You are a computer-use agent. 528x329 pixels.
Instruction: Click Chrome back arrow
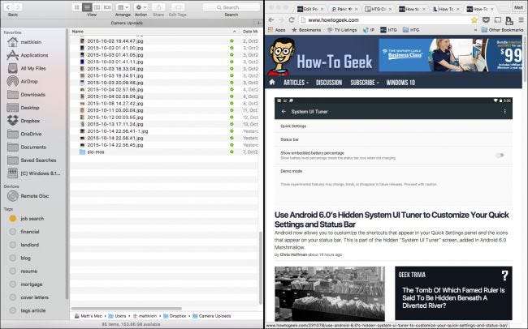(x=271, y=19)
